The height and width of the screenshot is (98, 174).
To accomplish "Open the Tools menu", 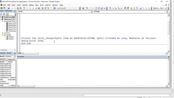I will click(42, 5).
